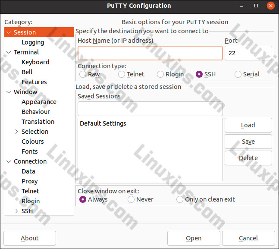The image size is (279, 249).
Task: Open Colours settings
Action: [x=33, y=142]
